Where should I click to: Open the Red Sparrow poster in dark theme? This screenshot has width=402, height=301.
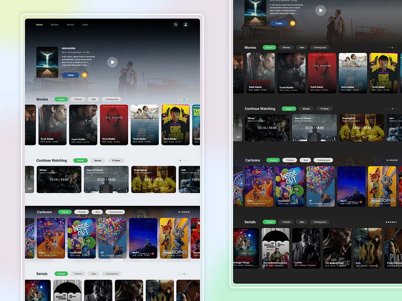pos(322,73)
